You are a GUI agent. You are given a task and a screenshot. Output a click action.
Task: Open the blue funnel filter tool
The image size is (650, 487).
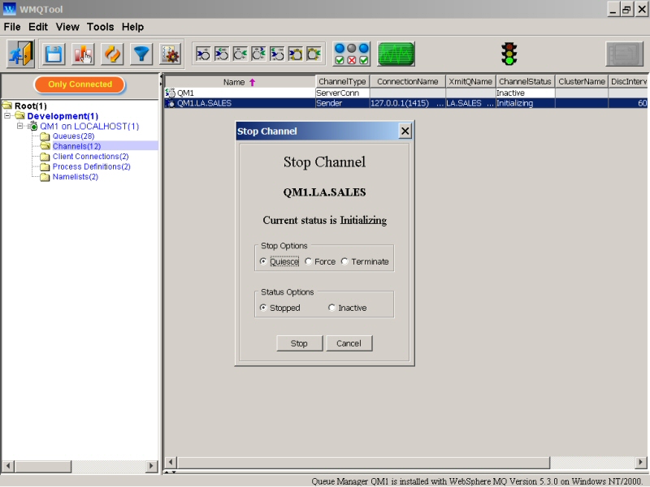[141, 54]
